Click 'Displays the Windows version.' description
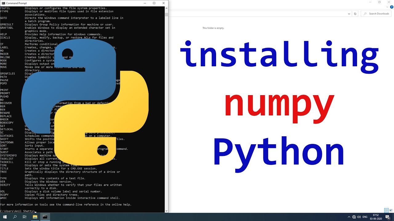This screenshot has height=221, width=394. coord(49,182)
